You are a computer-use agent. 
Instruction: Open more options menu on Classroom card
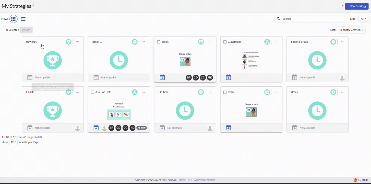click(276, 42)
